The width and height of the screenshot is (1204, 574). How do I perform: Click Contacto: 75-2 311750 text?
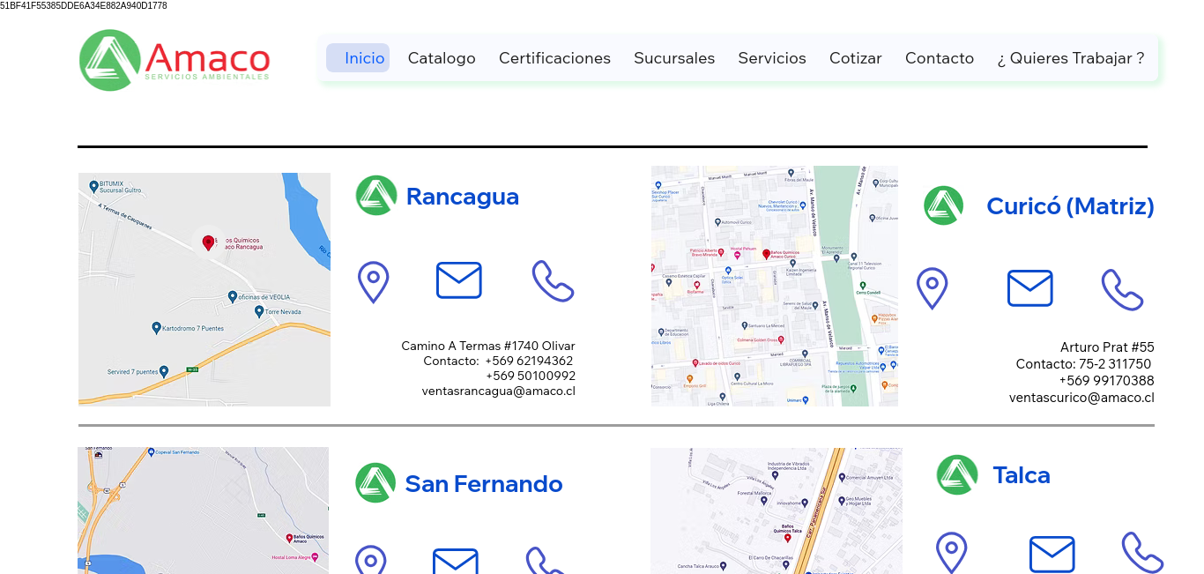[x=1083, y=364]
